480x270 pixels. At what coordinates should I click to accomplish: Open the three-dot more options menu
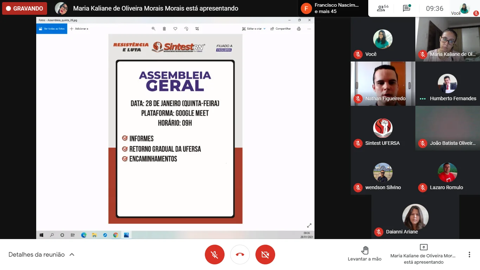coord(469,255)
